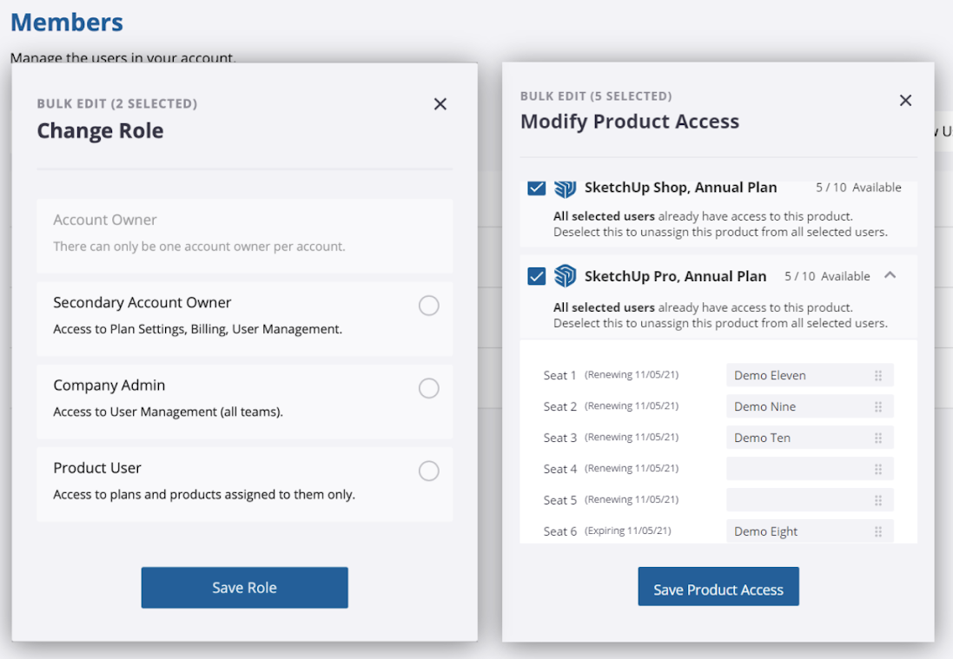
Task: Click the Save Role button
Action: click(x=244, y=587)
